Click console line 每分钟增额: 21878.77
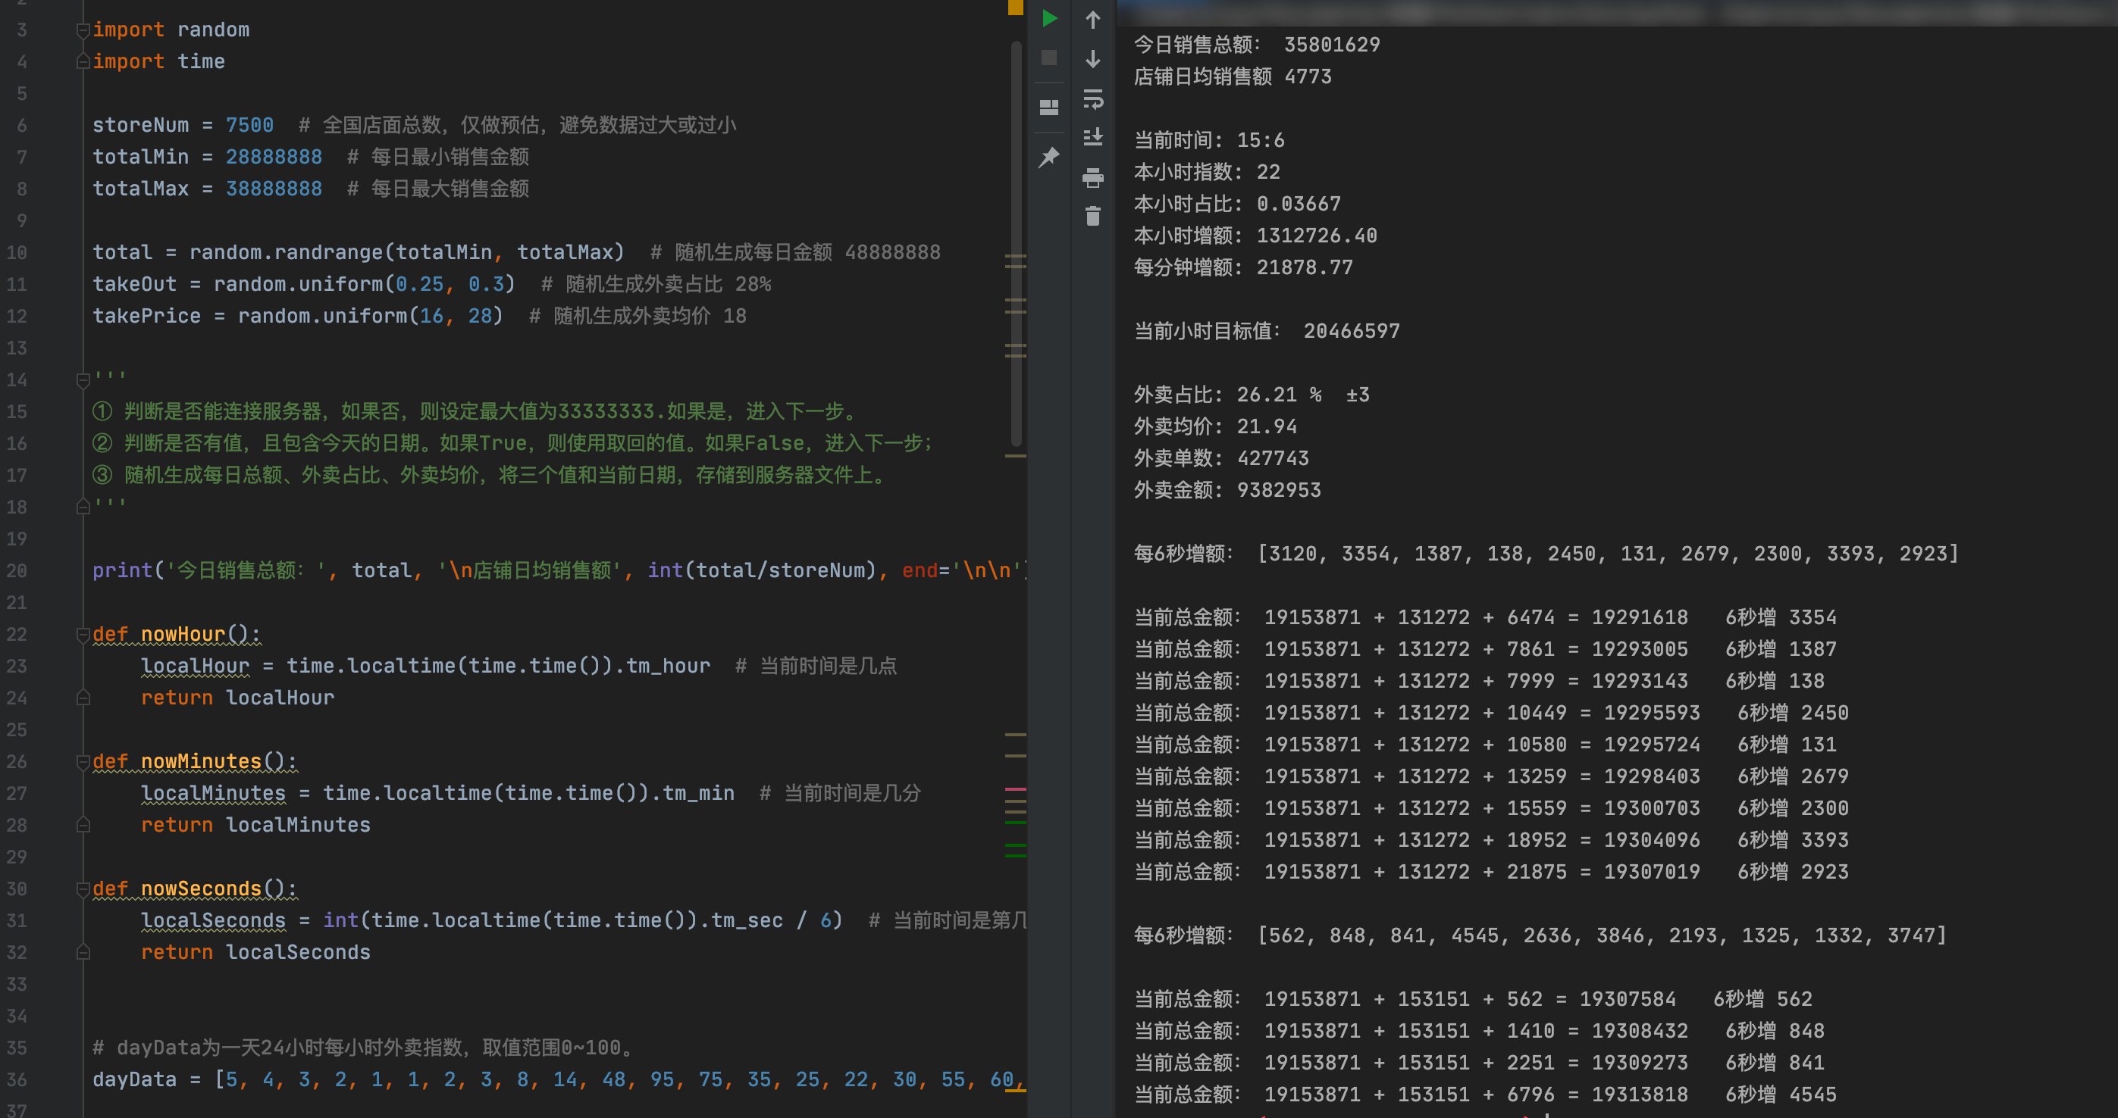 coord(1243,267)
